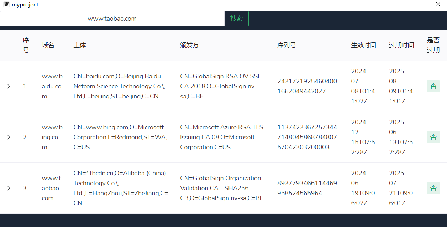Click the 否 tag in the www.taobao.com row
Viewport: 447px width, 227px height.
[433, 188]
